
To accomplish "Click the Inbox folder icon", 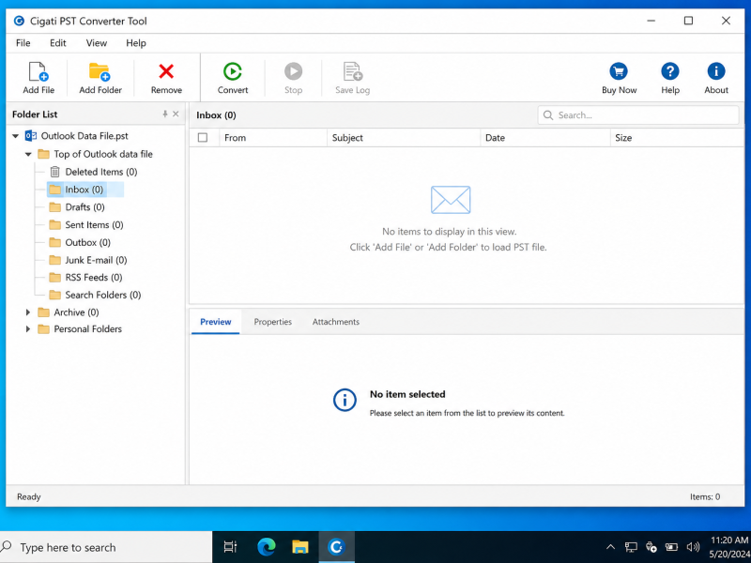I will pos(55,190).
